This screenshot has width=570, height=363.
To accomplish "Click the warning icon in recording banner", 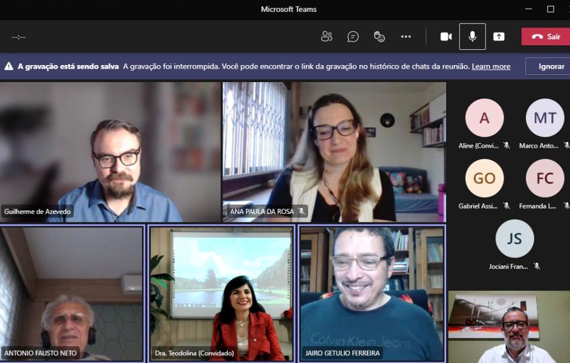I will click(9, 66).
